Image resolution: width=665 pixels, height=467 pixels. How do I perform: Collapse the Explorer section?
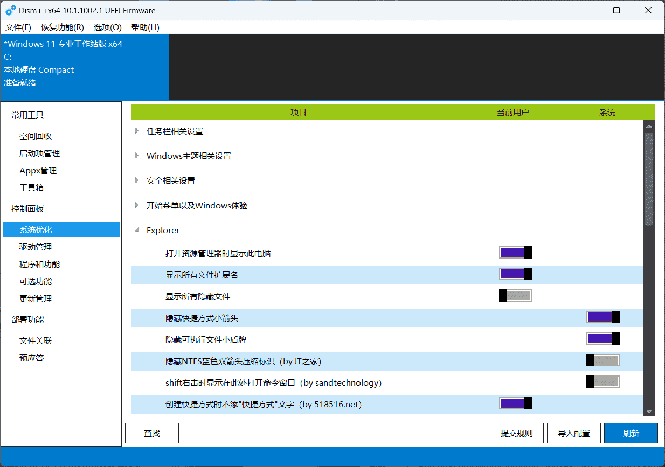(x=138, y=230)
